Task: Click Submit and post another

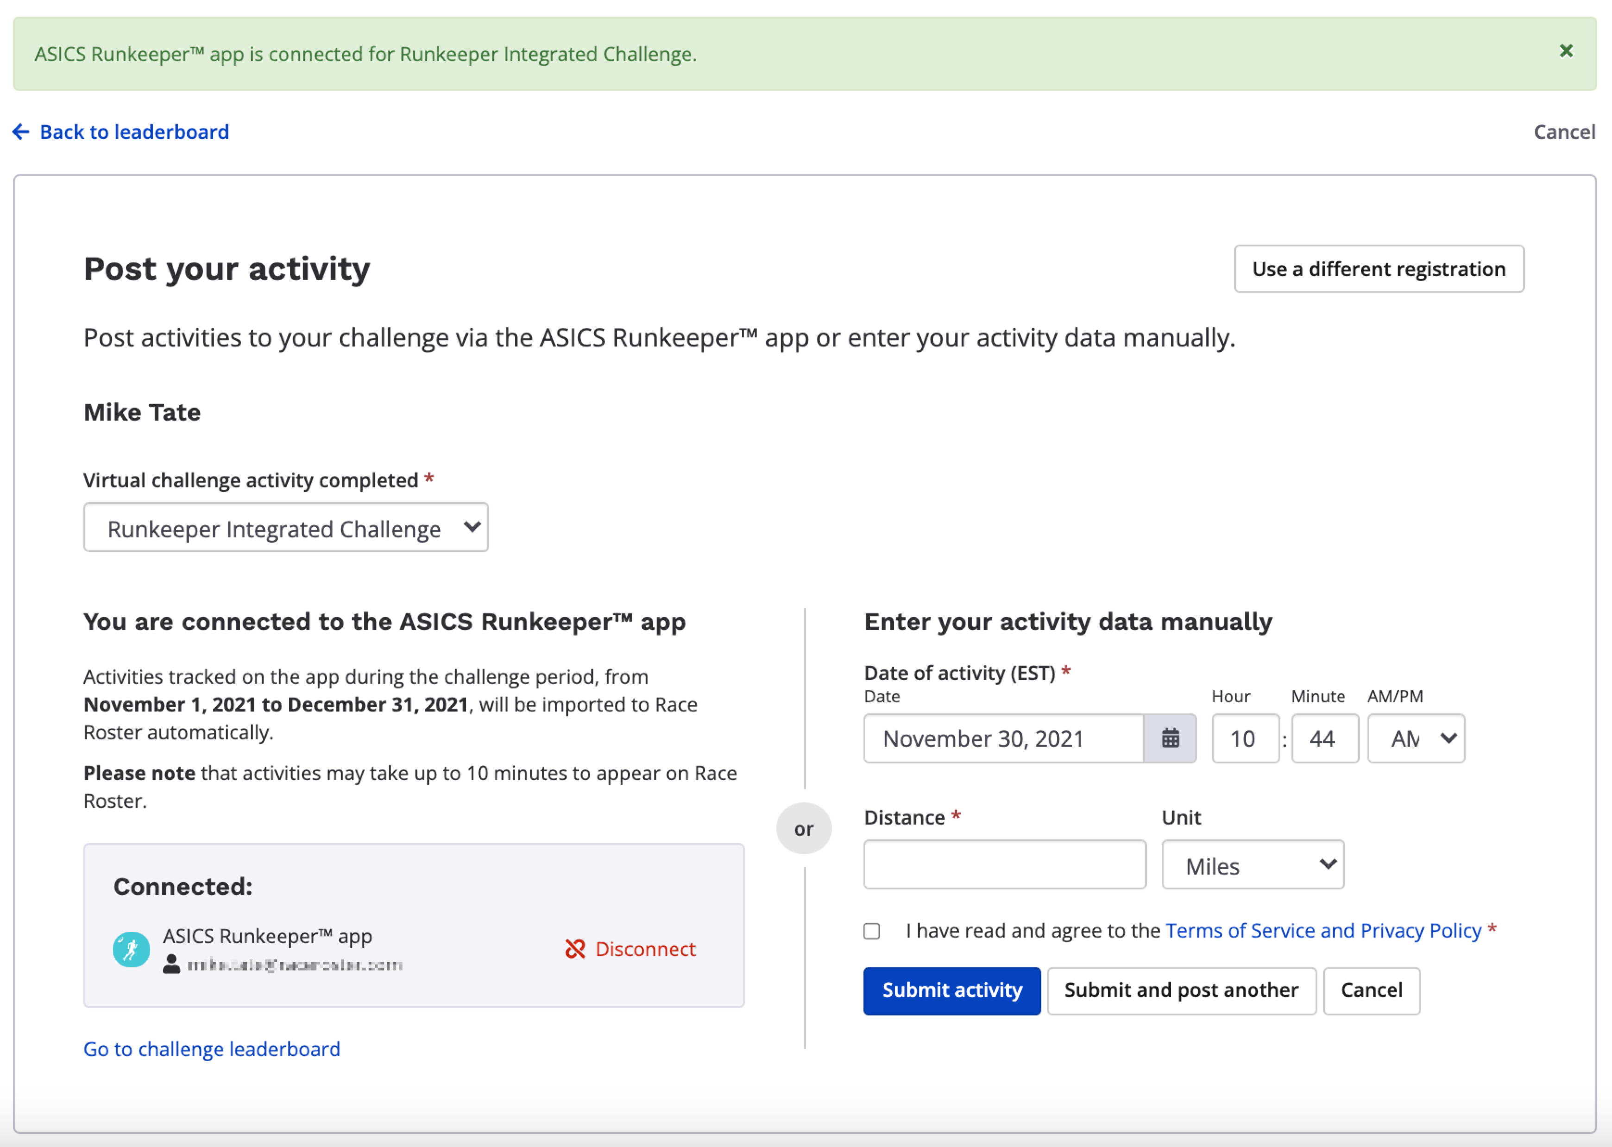Action: pos(1181,990)
